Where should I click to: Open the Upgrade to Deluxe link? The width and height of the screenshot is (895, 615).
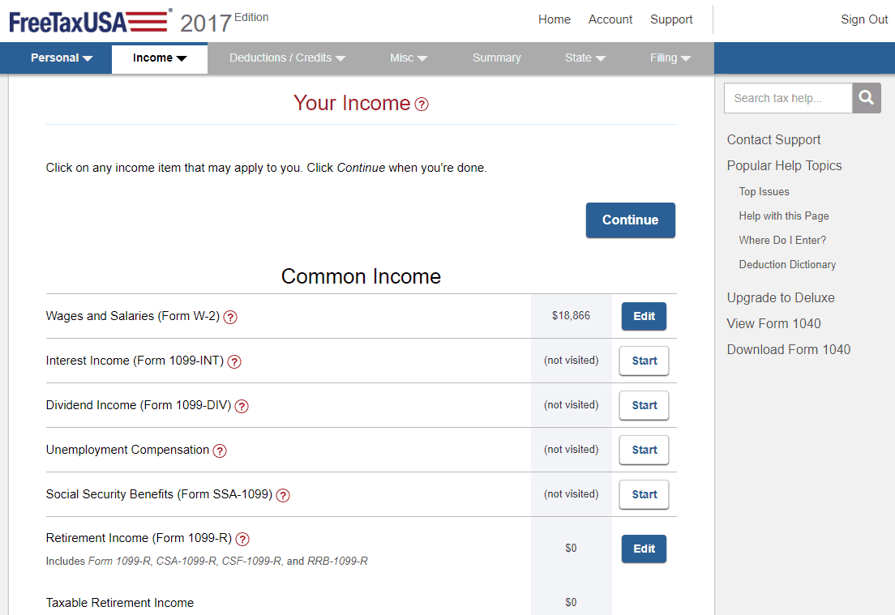[x=780, y=297]
